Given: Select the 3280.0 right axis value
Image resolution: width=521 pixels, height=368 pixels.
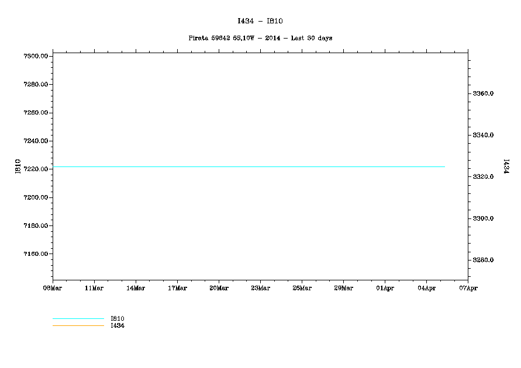Looking at the screenshot, I should (484, 260).
